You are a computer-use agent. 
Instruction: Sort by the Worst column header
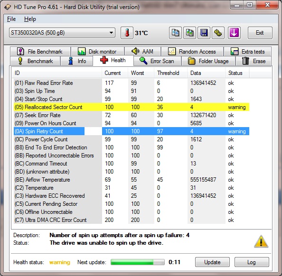pyautogui.click(x=141, y=73)
